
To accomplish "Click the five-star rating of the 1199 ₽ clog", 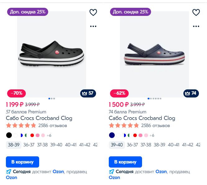I will point(21,126).
